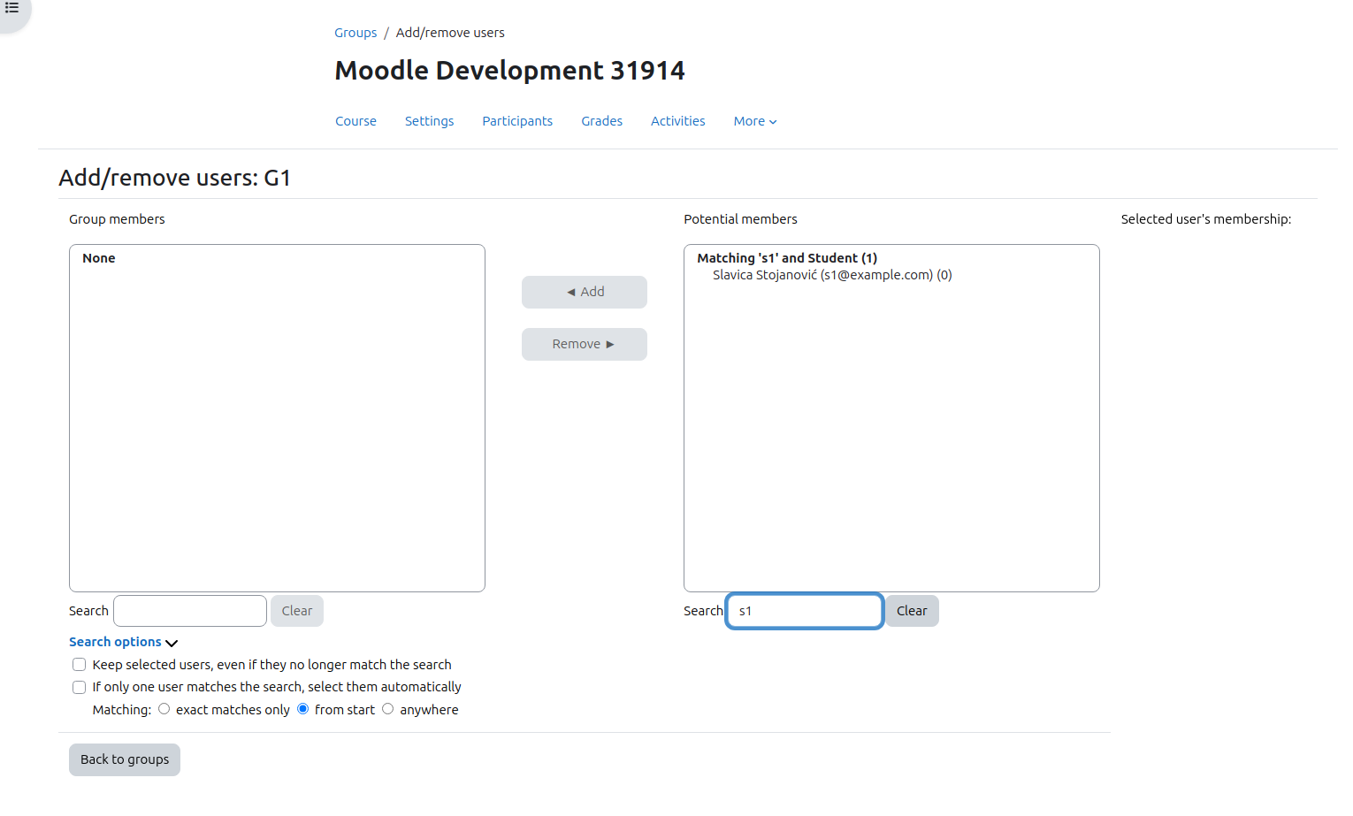Select 'from start' matching option
This screenshot has height=816, width=1353.
(303, 709)
